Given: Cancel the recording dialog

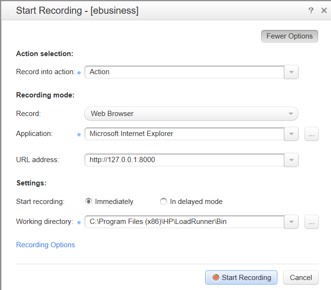Looking at the screenshot, I should click(x=301, y=278).
